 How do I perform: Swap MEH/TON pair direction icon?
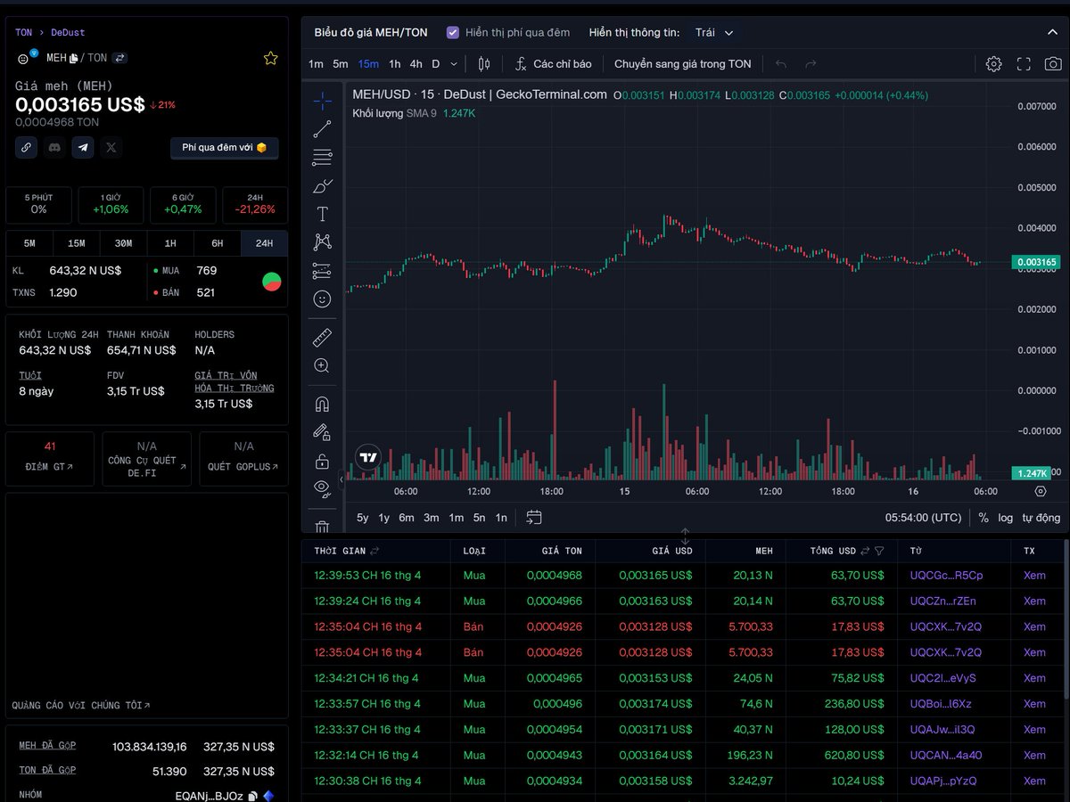pyautogui.click(x=119, y=58)
